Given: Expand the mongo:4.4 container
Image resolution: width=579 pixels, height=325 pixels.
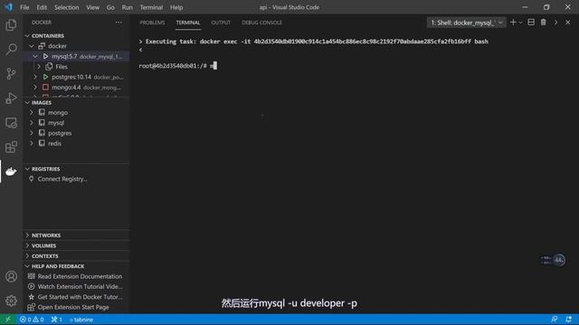Looking at the screenshot, I should coord(35,88).
